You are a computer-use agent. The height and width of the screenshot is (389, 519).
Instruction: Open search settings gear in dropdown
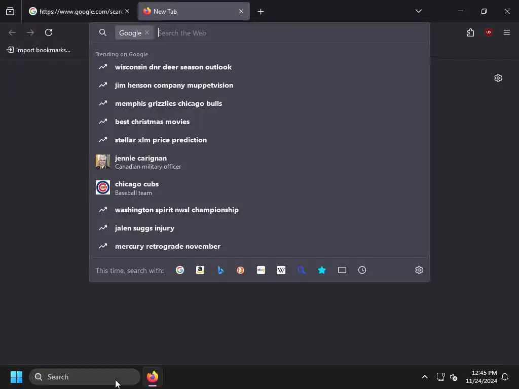tap(419, 270)
